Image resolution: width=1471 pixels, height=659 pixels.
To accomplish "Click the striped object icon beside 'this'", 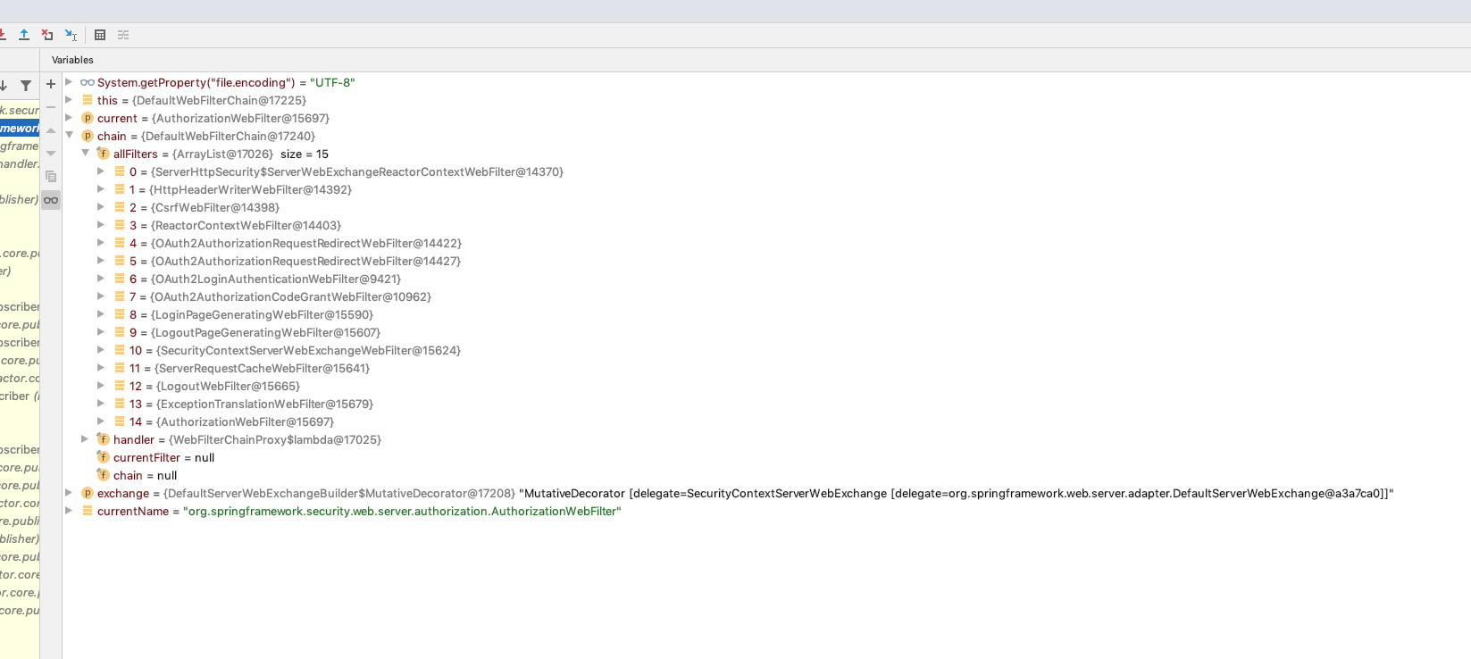I will click(88, 100).
